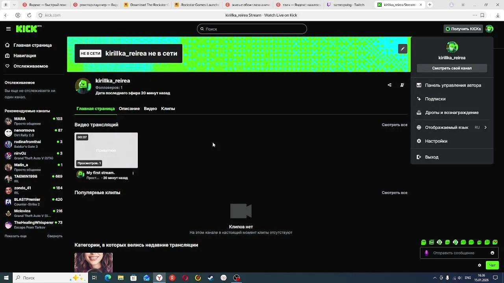
Task: Open TheHealingWhisperer recommended channel
Action: (x=33, y=224)
